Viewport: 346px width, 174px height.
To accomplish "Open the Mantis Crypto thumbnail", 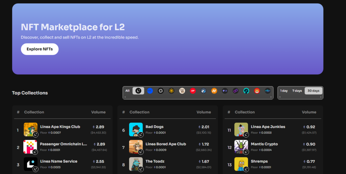I will (x=241, y=147).
